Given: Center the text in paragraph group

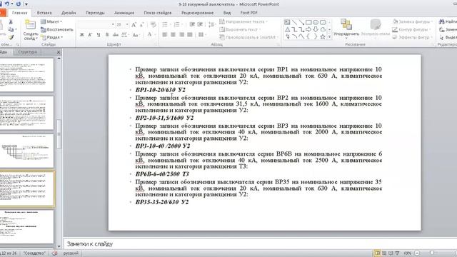Looking at the screenshot, I should [173, 35].
